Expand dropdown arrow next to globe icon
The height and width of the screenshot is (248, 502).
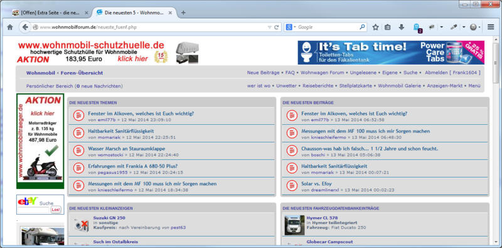[479, 27]
